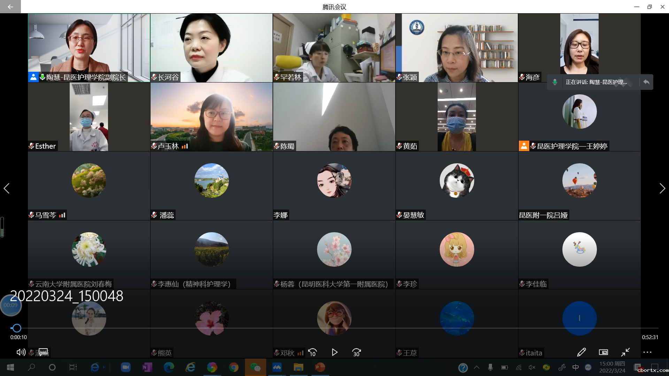Go back using top-left arrow
This screenshot has width=669, height=376.
click(x=10, y=7)
